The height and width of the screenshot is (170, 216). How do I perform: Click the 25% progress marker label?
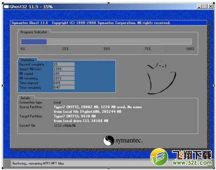coord(65,49)
